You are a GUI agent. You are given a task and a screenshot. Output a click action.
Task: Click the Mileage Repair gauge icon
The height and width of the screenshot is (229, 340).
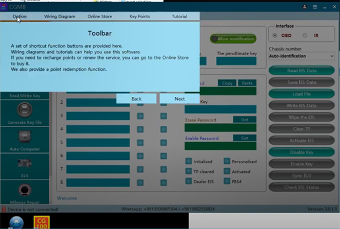(24, 192)
